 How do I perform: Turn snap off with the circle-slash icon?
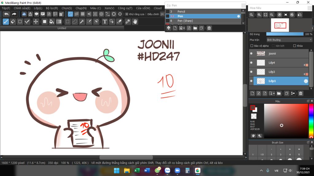coord(70,14)
